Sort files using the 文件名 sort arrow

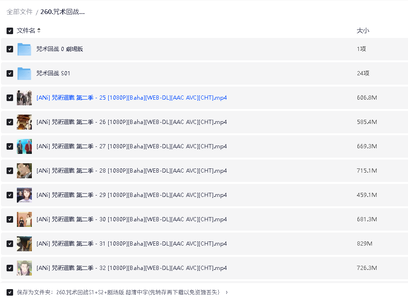coord(39,31)
